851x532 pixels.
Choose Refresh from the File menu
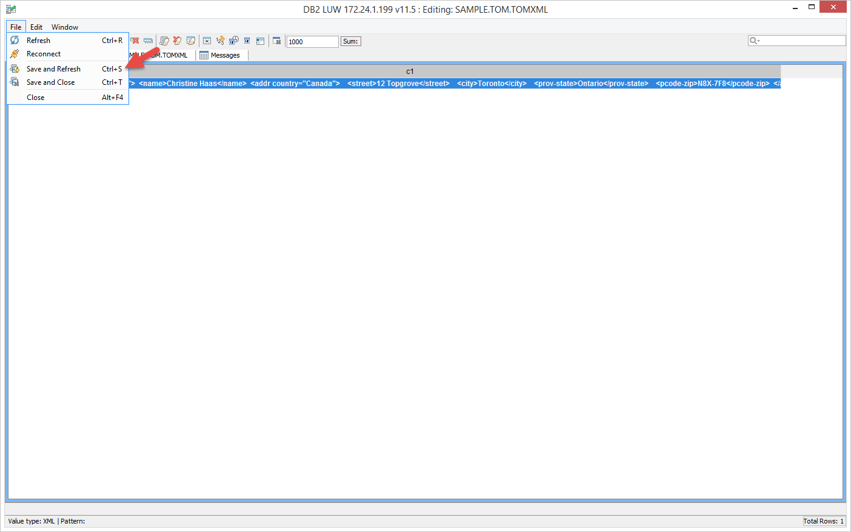click(x=39, y=41)
